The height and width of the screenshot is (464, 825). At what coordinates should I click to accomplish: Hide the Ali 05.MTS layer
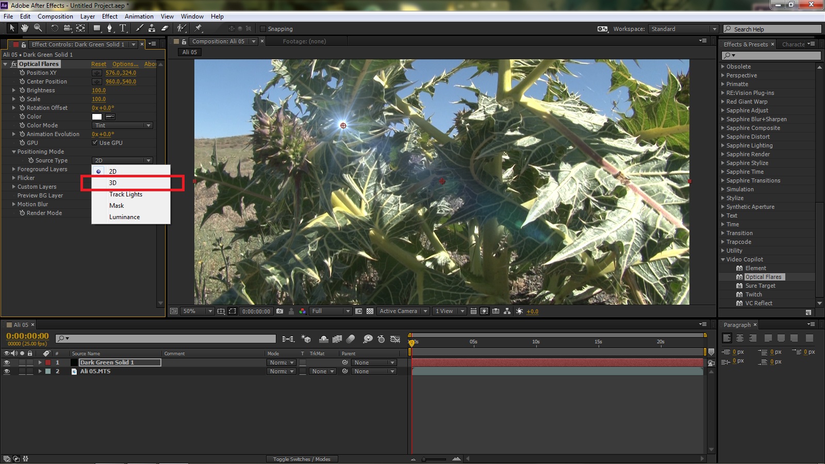pyautogui.click(x=7, y=371)
